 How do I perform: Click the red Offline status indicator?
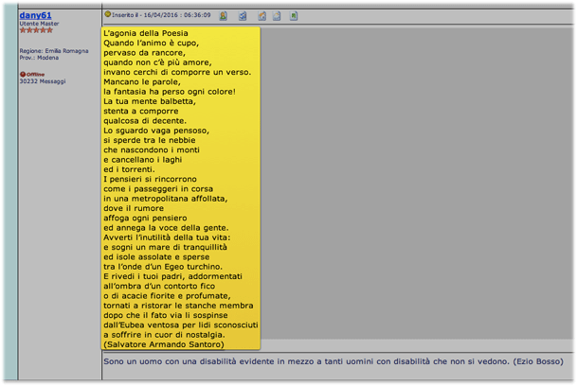(x=32, y=74)
